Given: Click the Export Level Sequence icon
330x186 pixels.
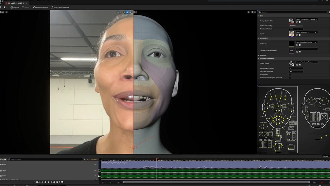Looking at the screenshot, I should [x=52, y=7].
